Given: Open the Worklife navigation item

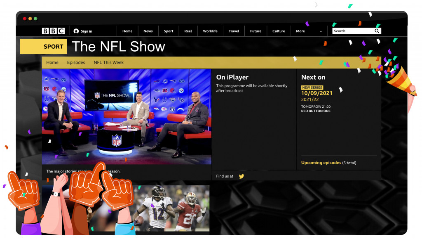Looking at the screenshot, I should [210, 31].
